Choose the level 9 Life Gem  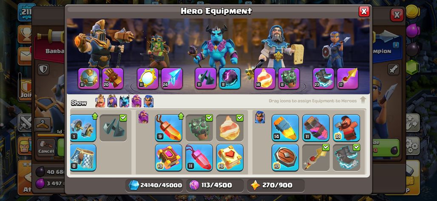click(x=169, y=128)
